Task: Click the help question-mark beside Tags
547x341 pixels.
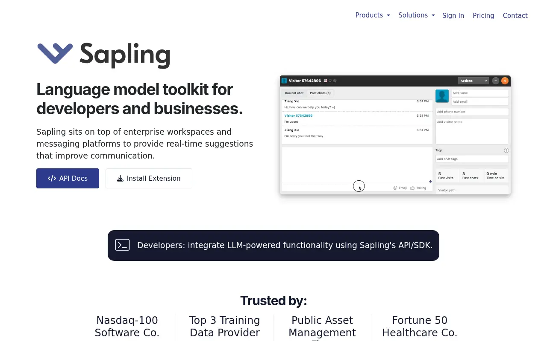Action: 506,150
